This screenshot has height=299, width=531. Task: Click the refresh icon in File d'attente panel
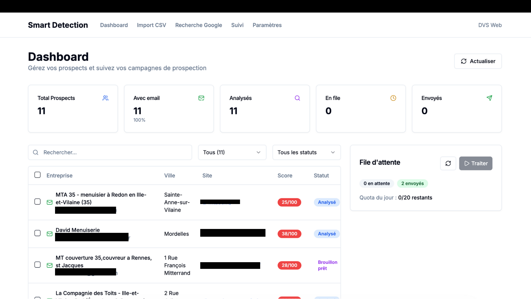point(448,163)
